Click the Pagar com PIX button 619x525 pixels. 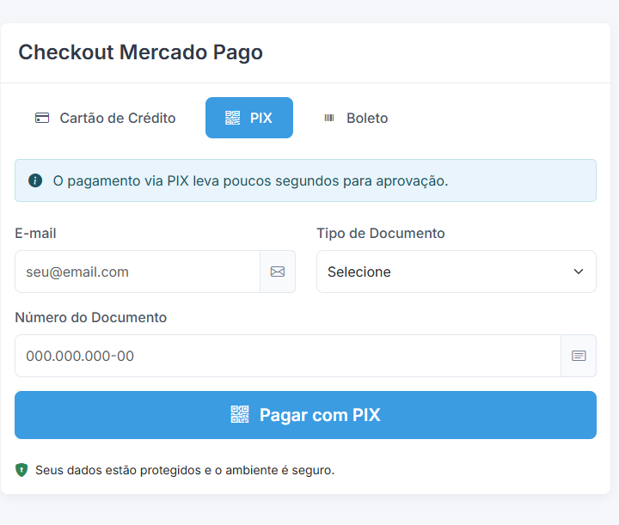(305, 415)
